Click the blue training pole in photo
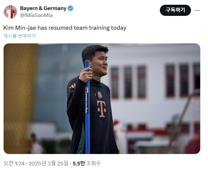 click(x=87, y=107)
